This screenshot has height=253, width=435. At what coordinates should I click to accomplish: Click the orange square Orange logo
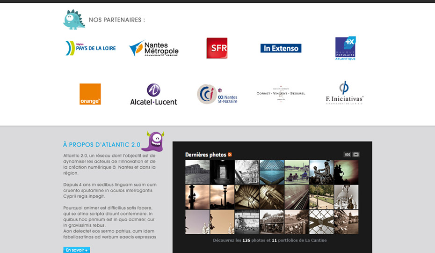point(90,94)
